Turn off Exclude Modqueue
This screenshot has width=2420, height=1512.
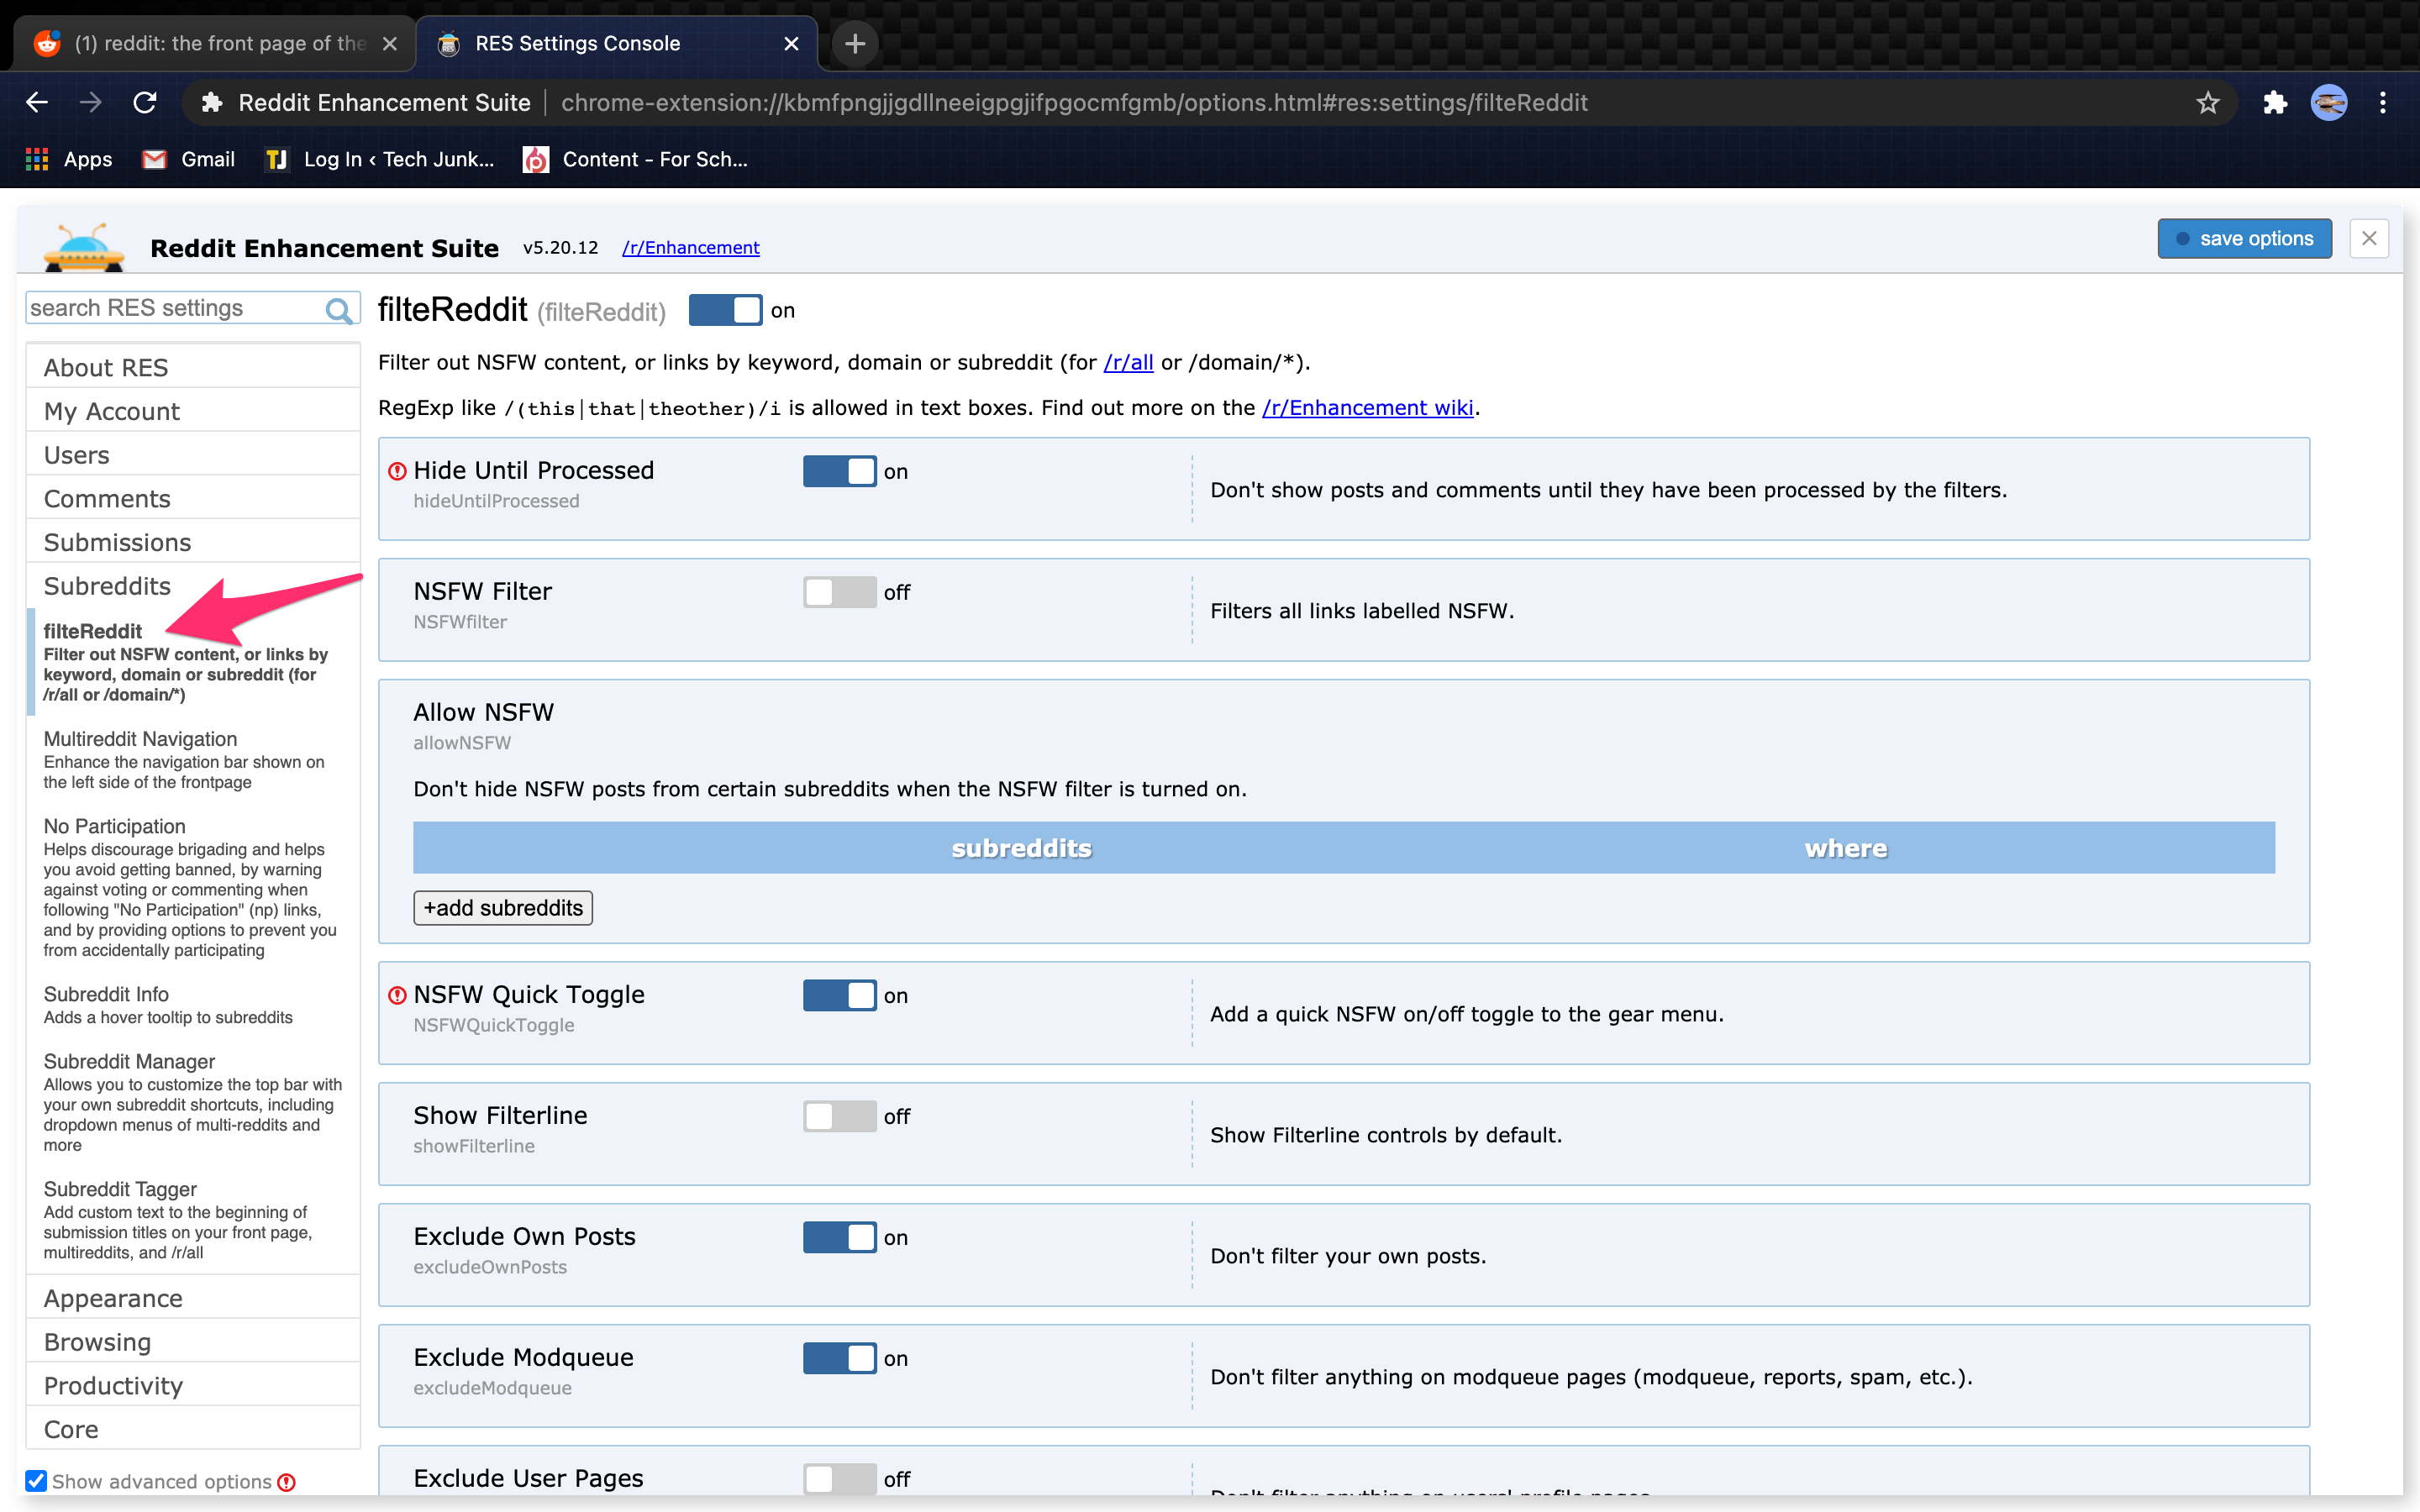click(x=840, y=1358)
